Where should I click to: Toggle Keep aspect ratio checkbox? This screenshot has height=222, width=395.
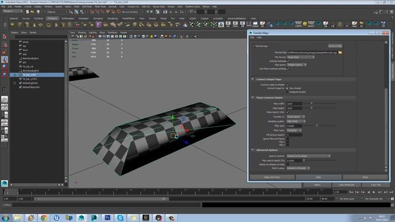pyautogui.click(x=288, y=112)
